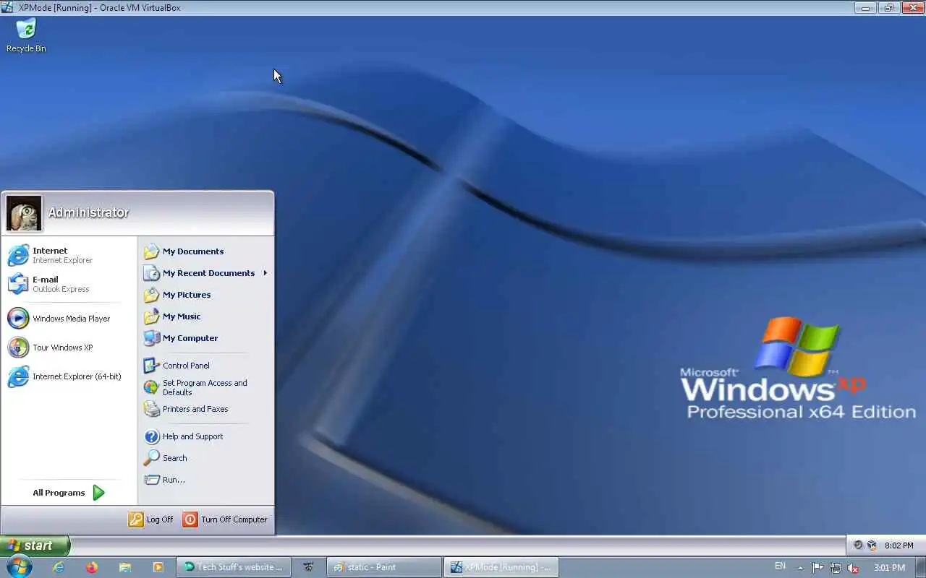Launch Internet Explorer from pinned Internet entry
This screenshot has width=926, height=578.
69,255
